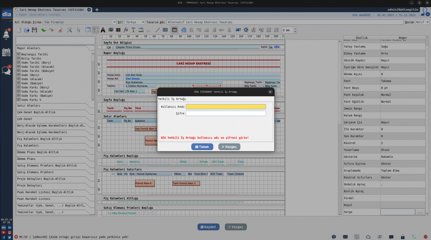
Task: Click the Kaydet button at bottom
Action: coord(208,227)
